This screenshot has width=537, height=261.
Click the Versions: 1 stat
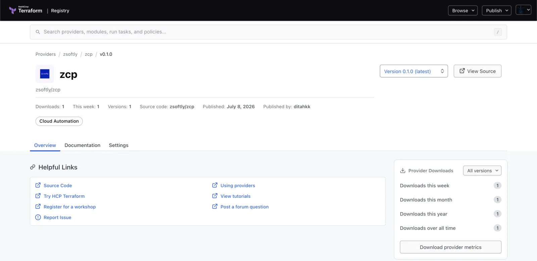point(119,107)
